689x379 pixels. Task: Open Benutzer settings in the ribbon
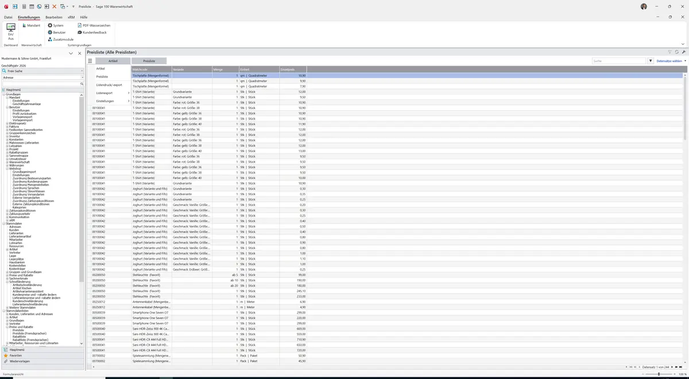click(57, 32)
